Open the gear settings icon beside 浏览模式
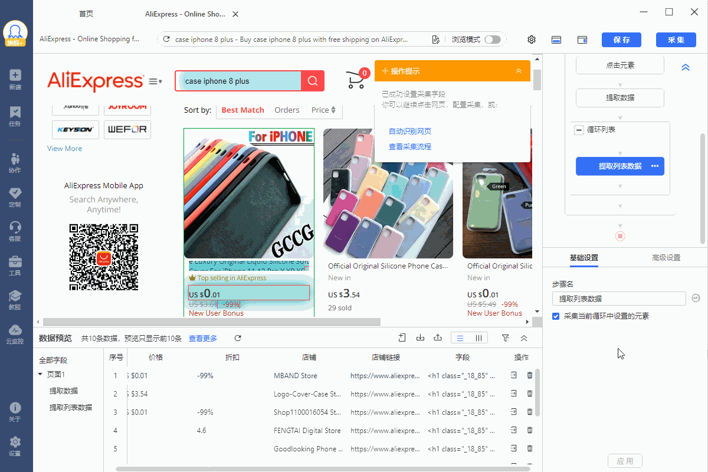 (532, 40)
